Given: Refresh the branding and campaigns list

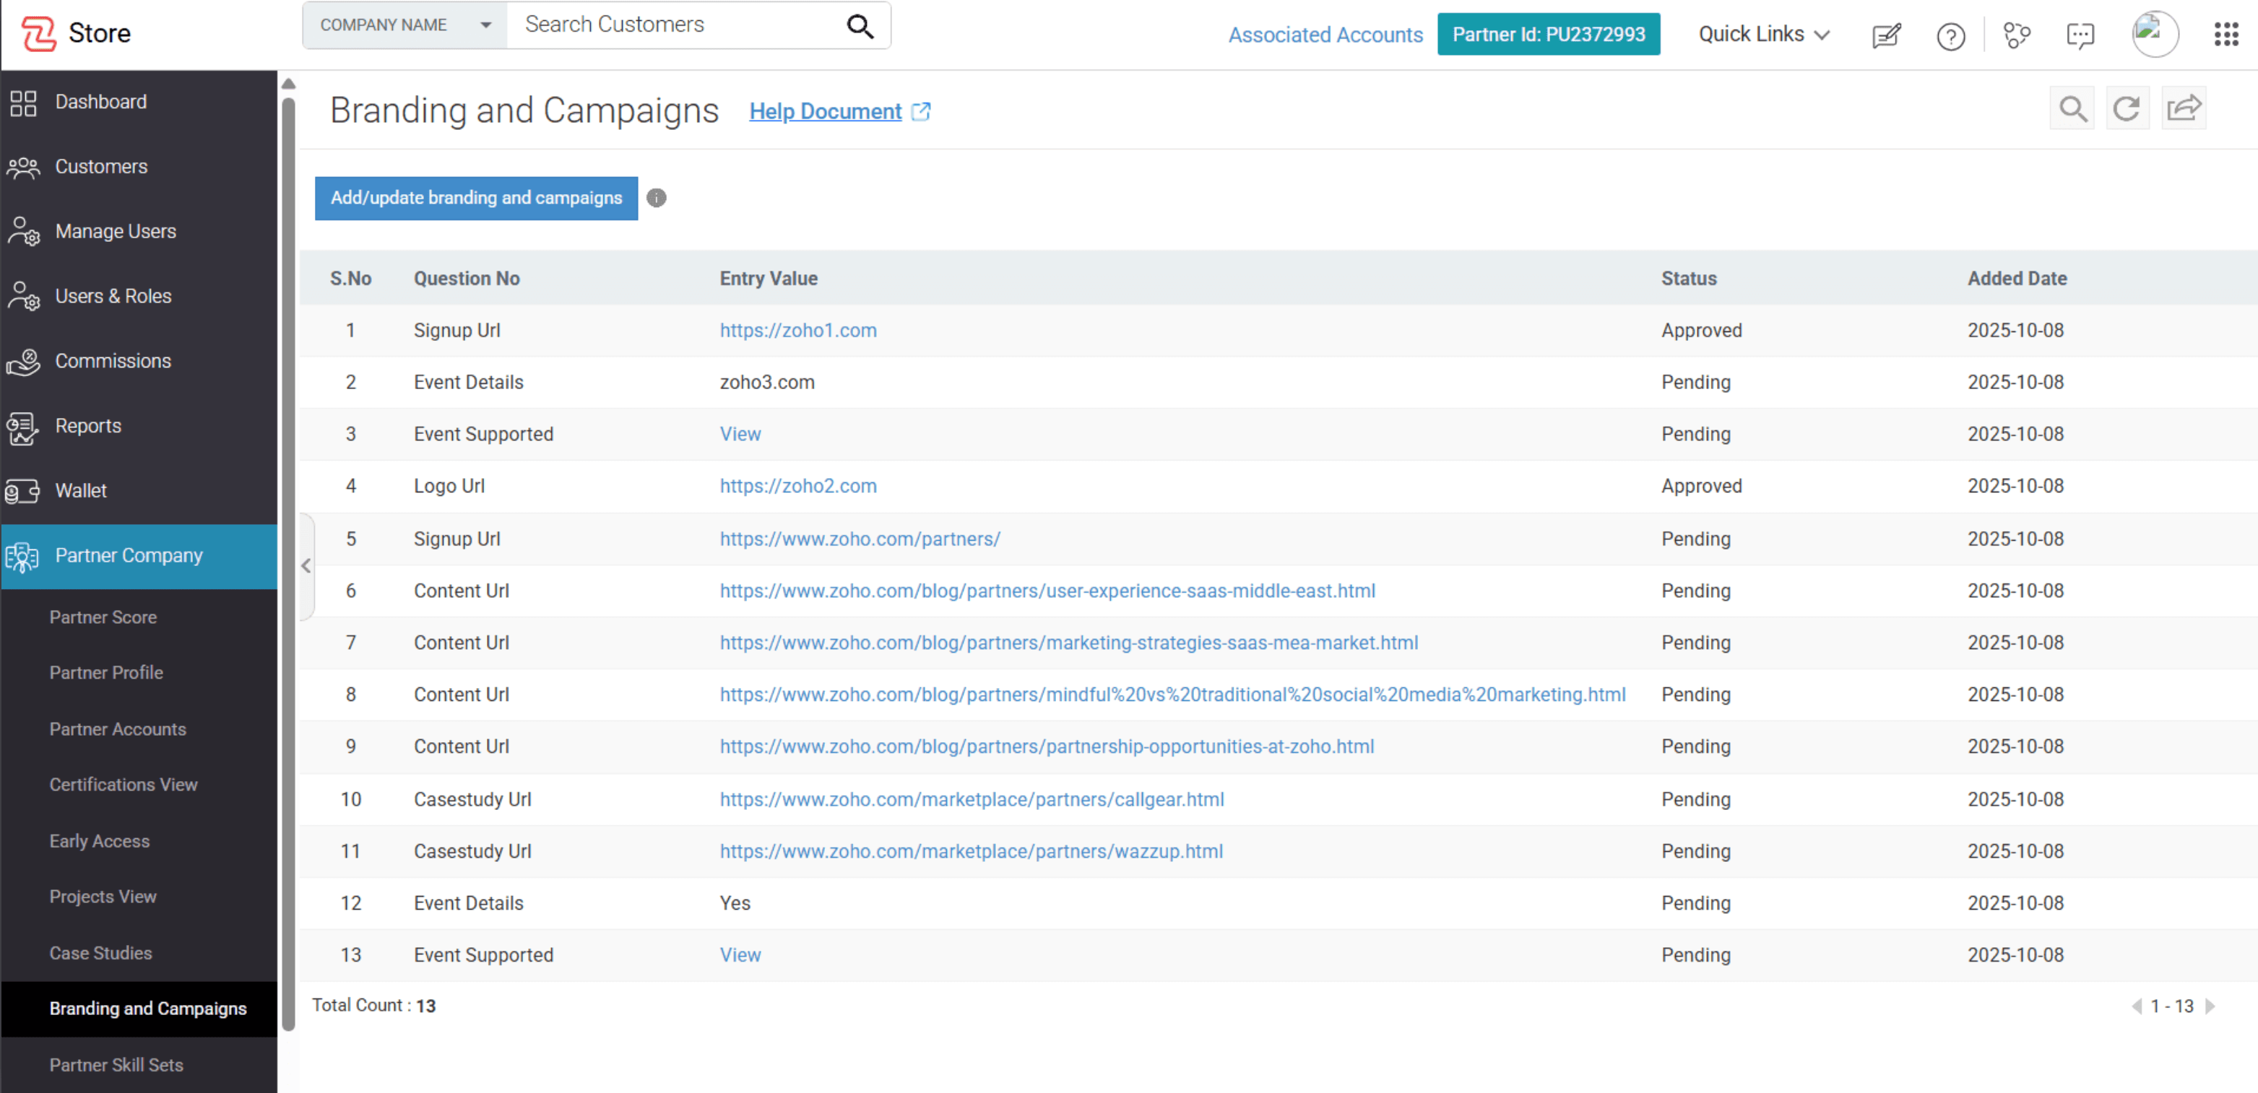Looking at the screenshot, I should (2126, 108).
